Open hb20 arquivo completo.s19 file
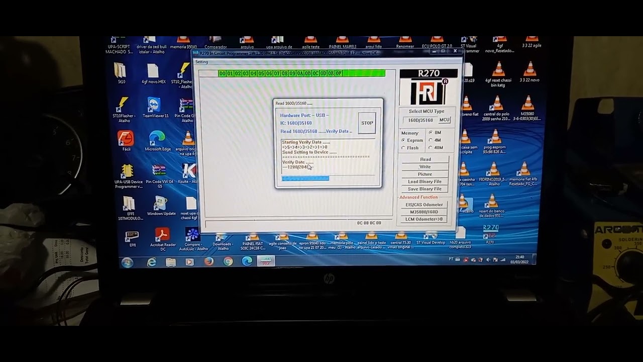Image resolution: width=643 pixels, height=362 pixels. pyautogui.click(x=461, y=233)
